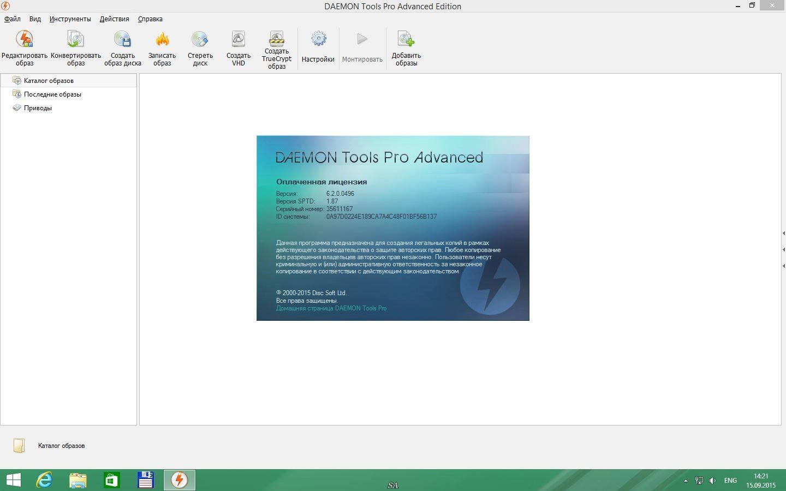
Task: Click Оплаченная лицензия heading
Action: (x=321, y=182)
